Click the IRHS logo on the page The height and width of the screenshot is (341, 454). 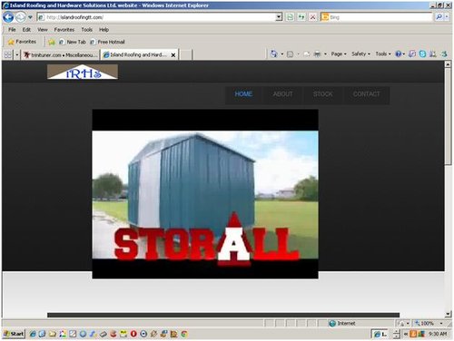(83, 72)
